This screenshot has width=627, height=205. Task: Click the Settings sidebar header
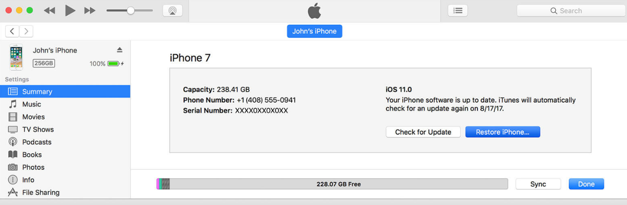[17, 79]
